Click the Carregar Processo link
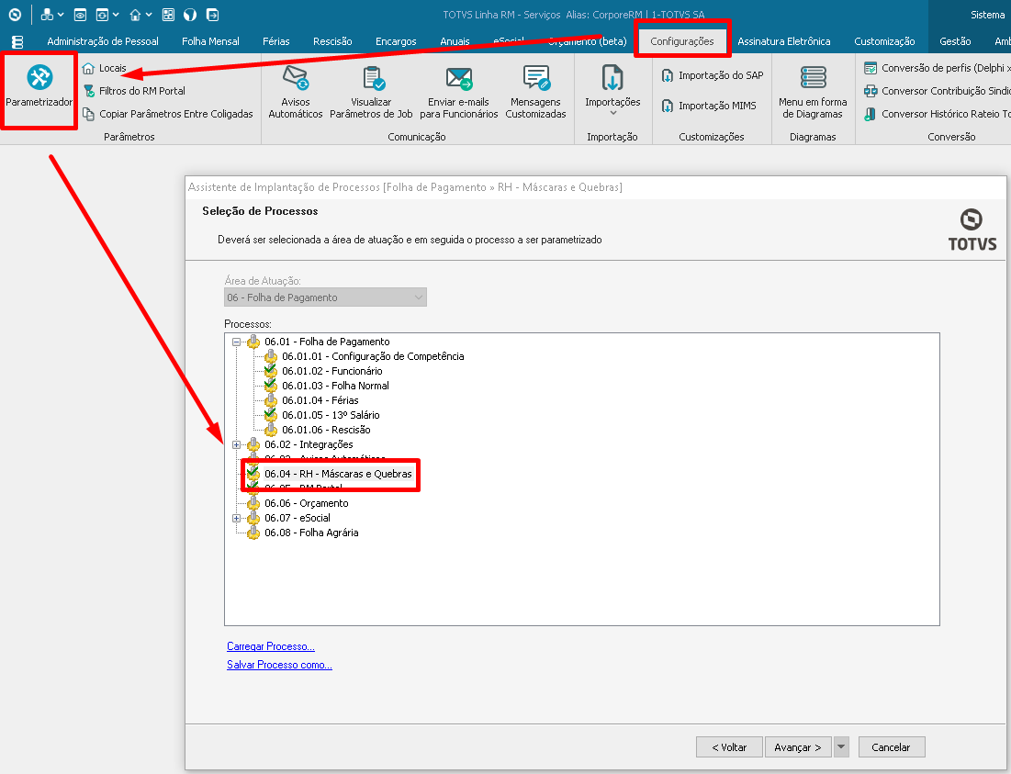 (x=271, y=646)
